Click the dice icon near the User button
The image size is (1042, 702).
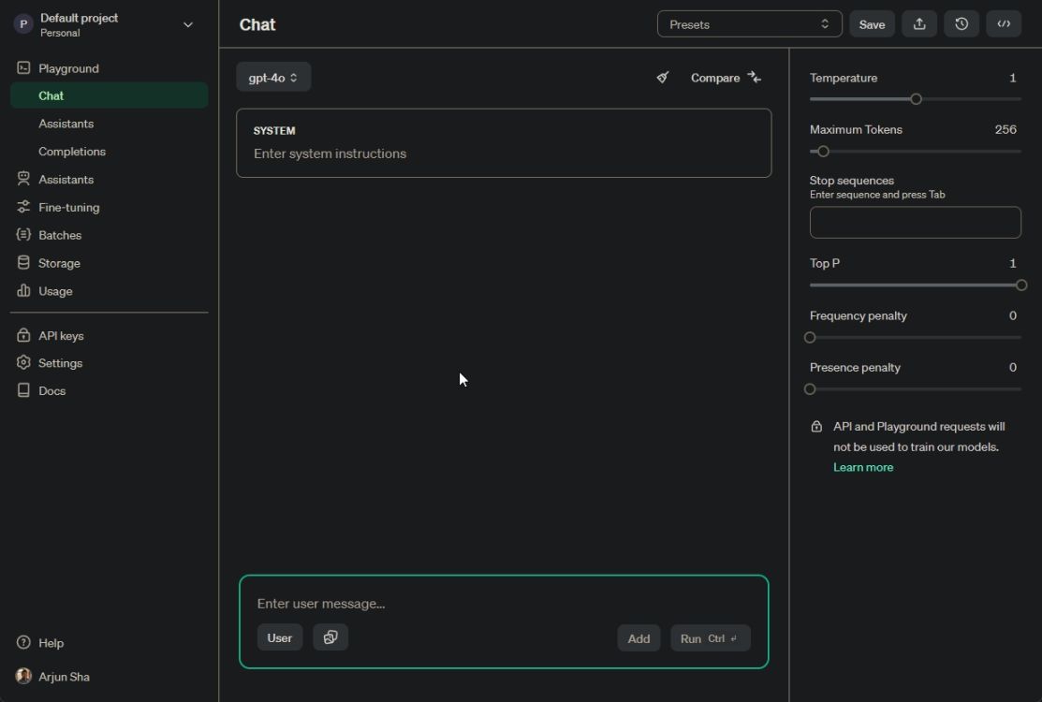point(330,636)
